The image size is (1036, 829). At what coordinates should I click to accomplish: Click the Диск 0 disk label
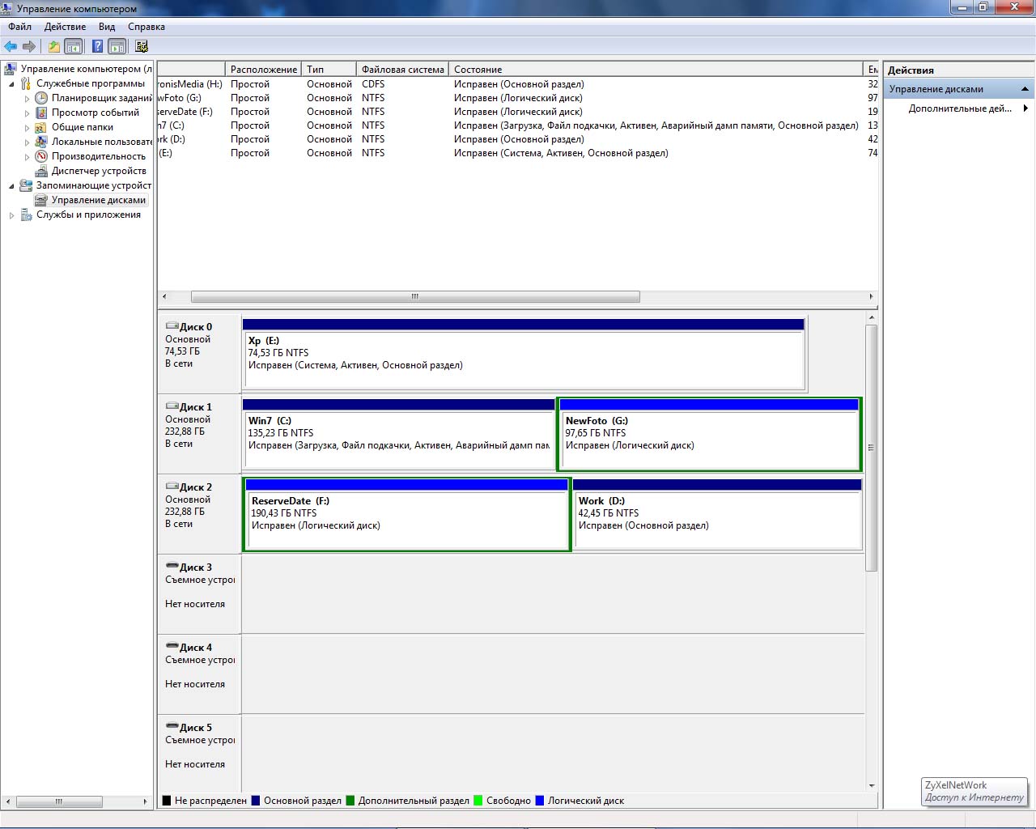pyautogui.click(x=196, y=327)
